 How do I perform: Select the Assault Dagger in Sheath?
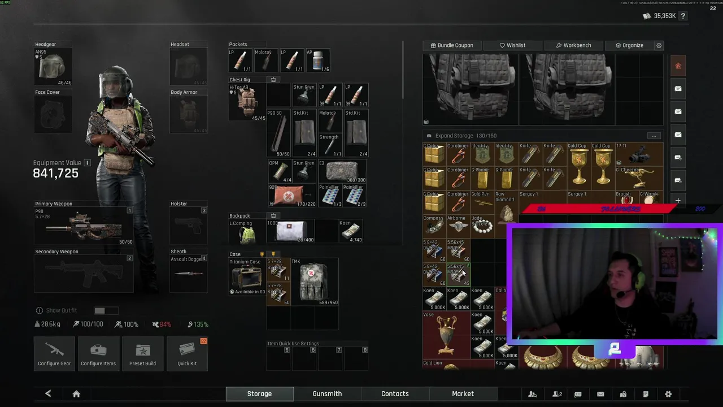click(x=189, y=274)
